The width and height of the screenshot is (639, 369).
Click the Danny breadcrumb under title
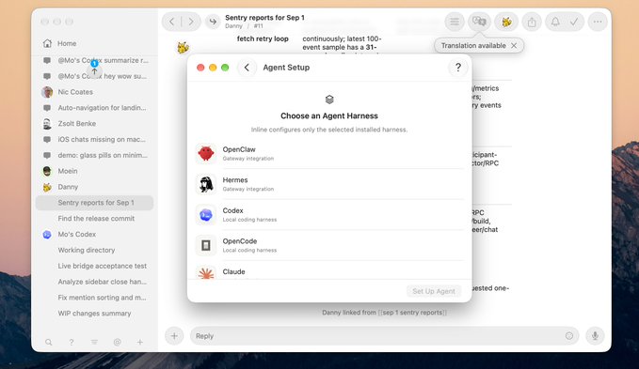tap(233, 26)
